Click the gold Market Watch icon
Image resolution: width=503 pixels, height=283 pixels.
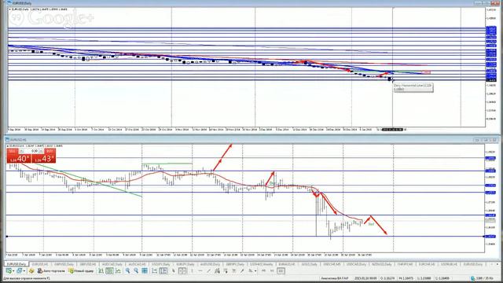(x=31, y=270)
